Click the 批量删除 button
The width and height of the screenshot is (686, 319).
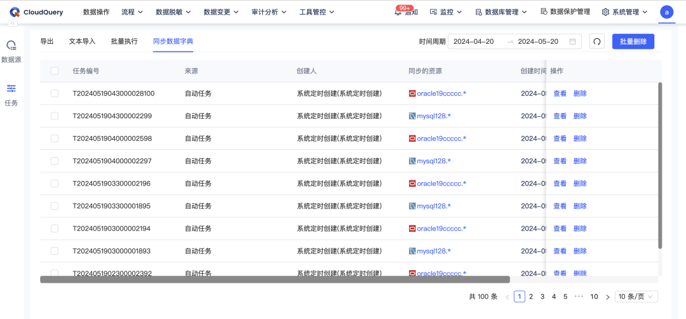pos(633,41)
